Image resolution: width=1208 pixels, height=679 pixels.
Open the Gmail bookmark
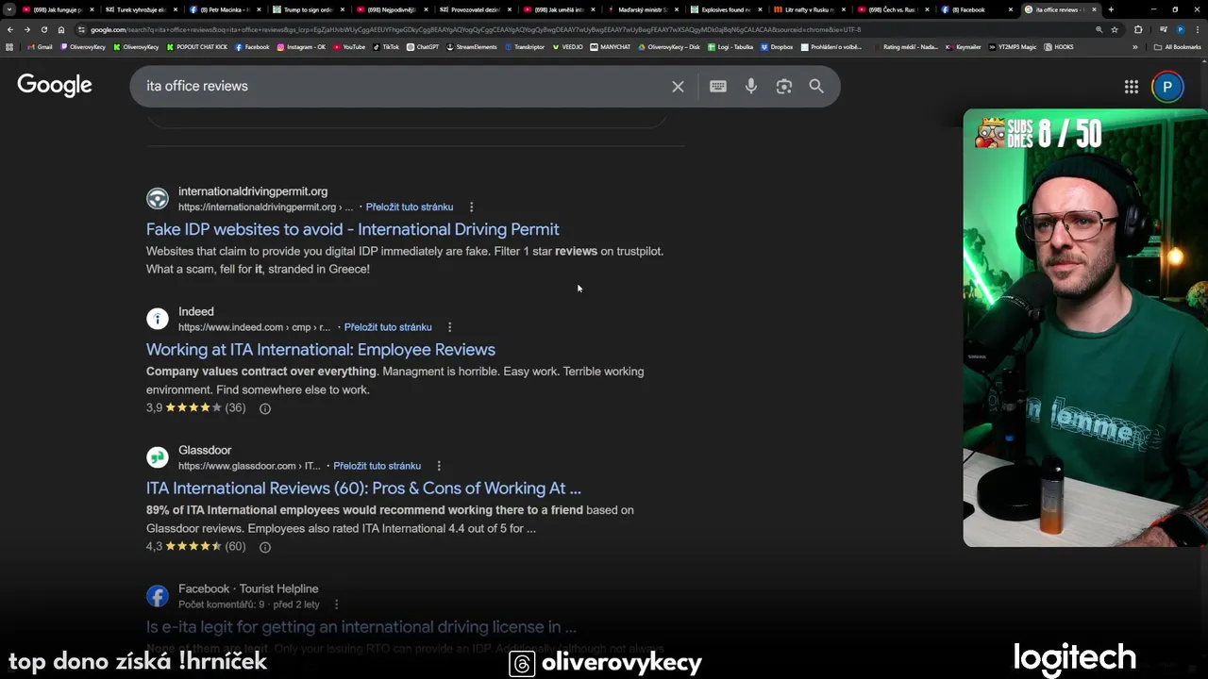[x=40, y=47]
